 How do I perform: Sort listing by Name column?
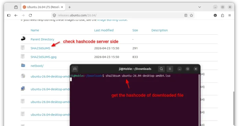[x=35, y=30]
